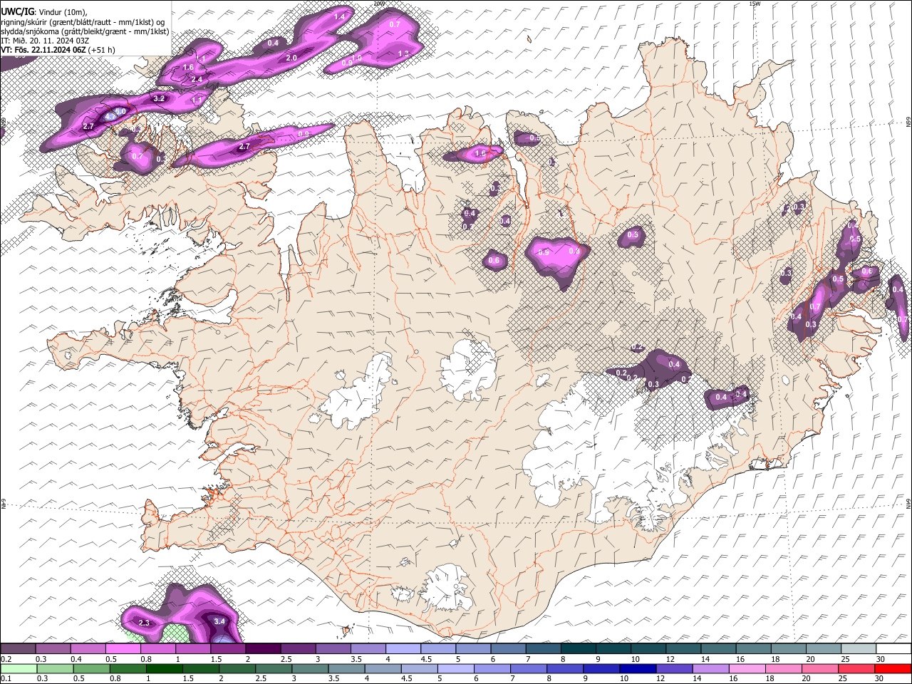Click the 'VT: Fös. 22.11.2024 06Z (+51 h)' line
Viewport: 912px width, 684px height.
click(58, 50)
